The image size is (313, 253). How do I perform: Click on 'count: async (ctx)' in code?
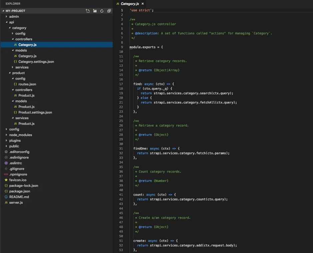[x=150, y=195]
